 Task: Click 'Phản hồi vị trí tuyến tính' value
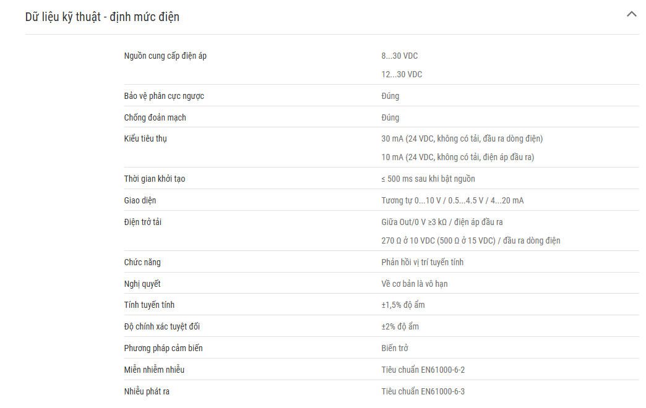pyautogui.click(x=422, y=262)
